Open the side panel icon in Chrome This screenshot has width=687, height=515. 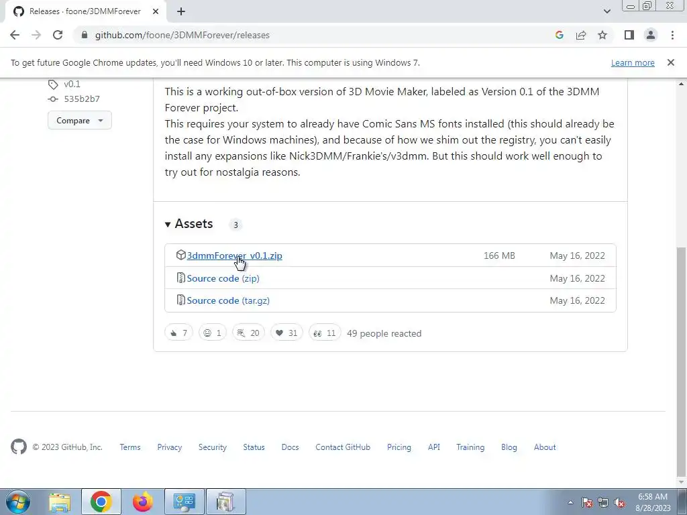coord(629,35)
